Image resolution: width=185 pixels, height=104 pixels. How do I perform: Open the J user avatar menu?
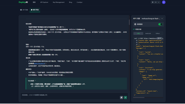click(x=164, y=2)
